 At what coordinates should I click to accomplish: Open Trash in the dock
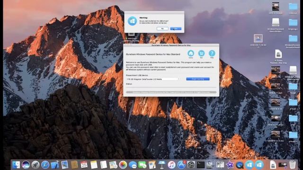(293, 165)
